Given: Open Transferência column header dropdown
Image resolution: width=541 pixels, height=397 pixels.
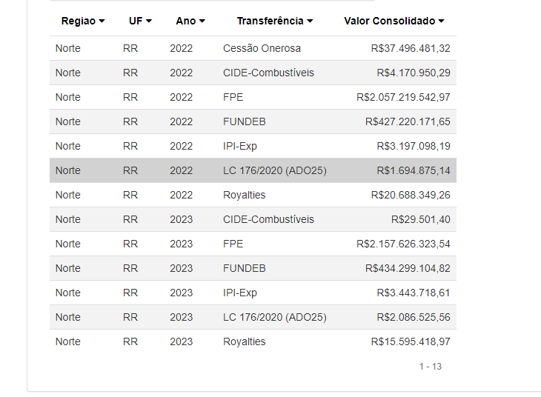Looking at the screenshot, I should (275, 21).
